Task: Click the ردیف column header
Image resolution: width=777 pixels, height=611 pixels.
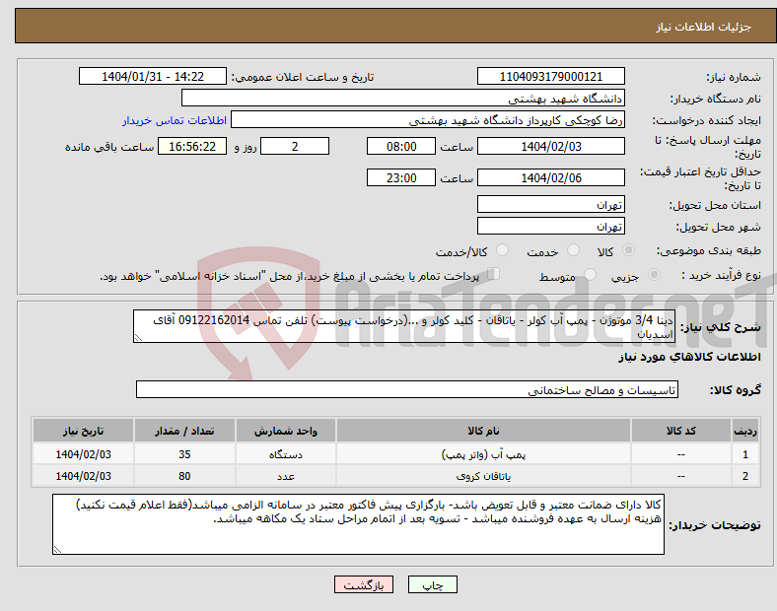Action: point(745,431)
